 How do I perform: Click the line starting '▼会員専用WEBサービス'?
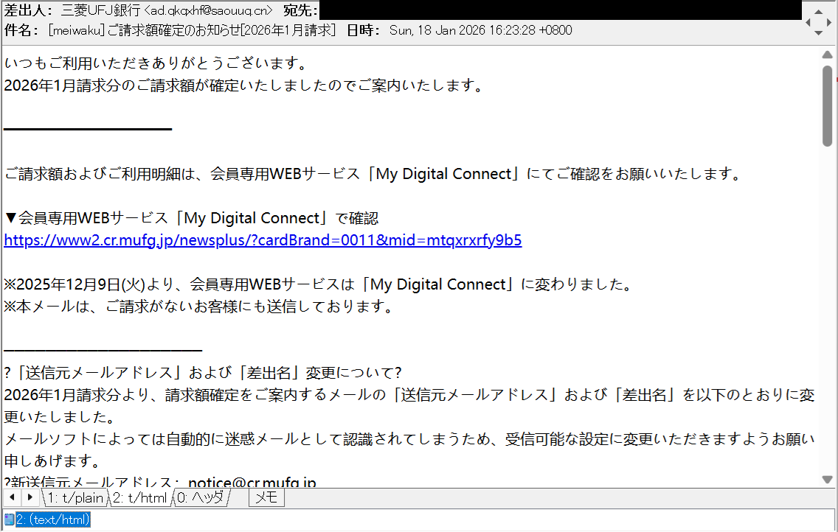tap(191, 218)
